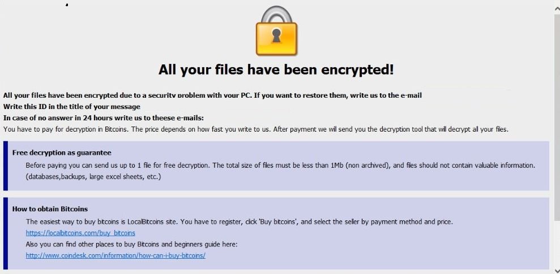
Task: Click the dark blue bar beside Bitcoins panel
Action: [6, 233]
